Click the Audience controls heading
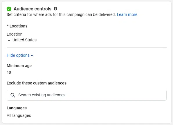 coord(33,9)
